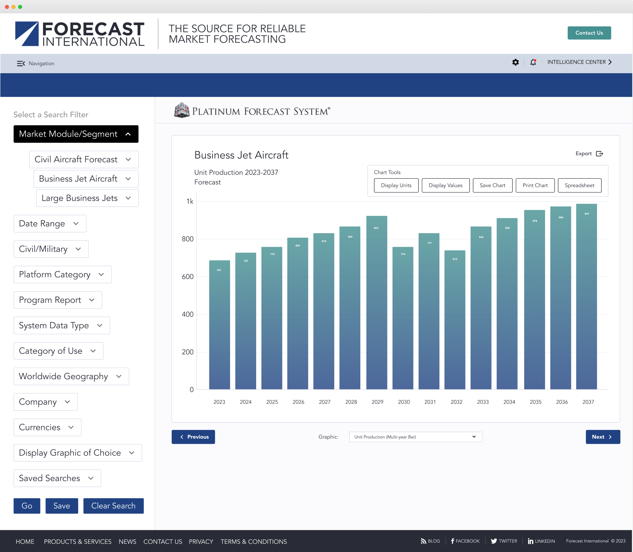
Task: Click the red window close button
Action: pos(7,7)
